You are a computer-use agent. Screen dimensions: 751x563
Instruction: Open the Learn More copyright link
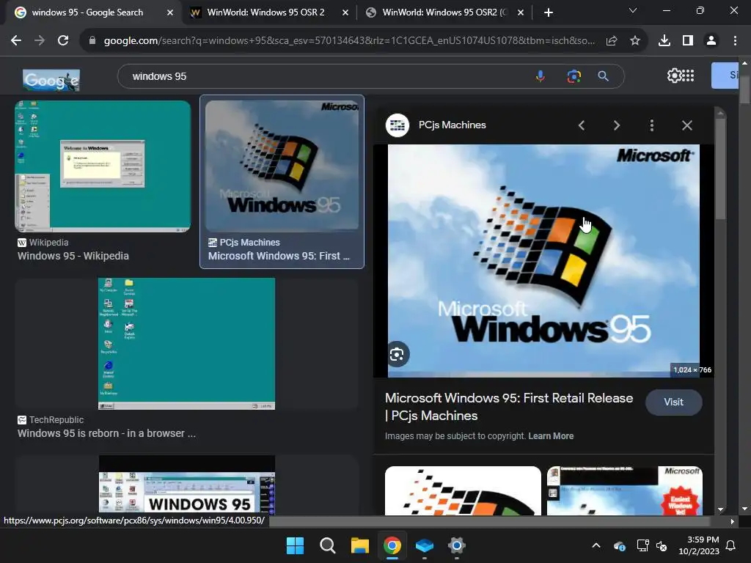click(551, 436)
